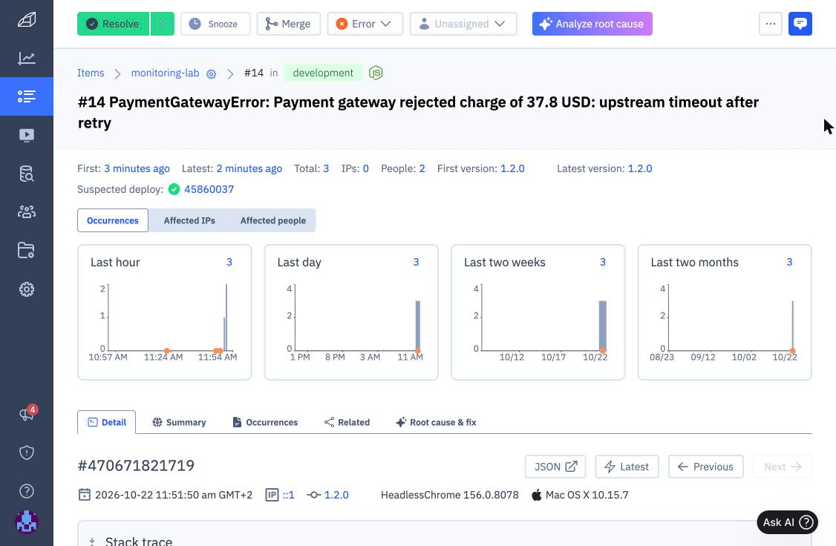Select the Summary tab

(179, 422)
